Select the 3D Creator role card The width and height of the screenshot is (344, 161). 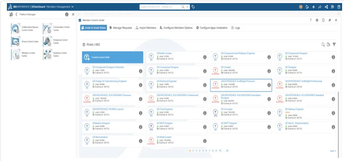click(241, 71)
